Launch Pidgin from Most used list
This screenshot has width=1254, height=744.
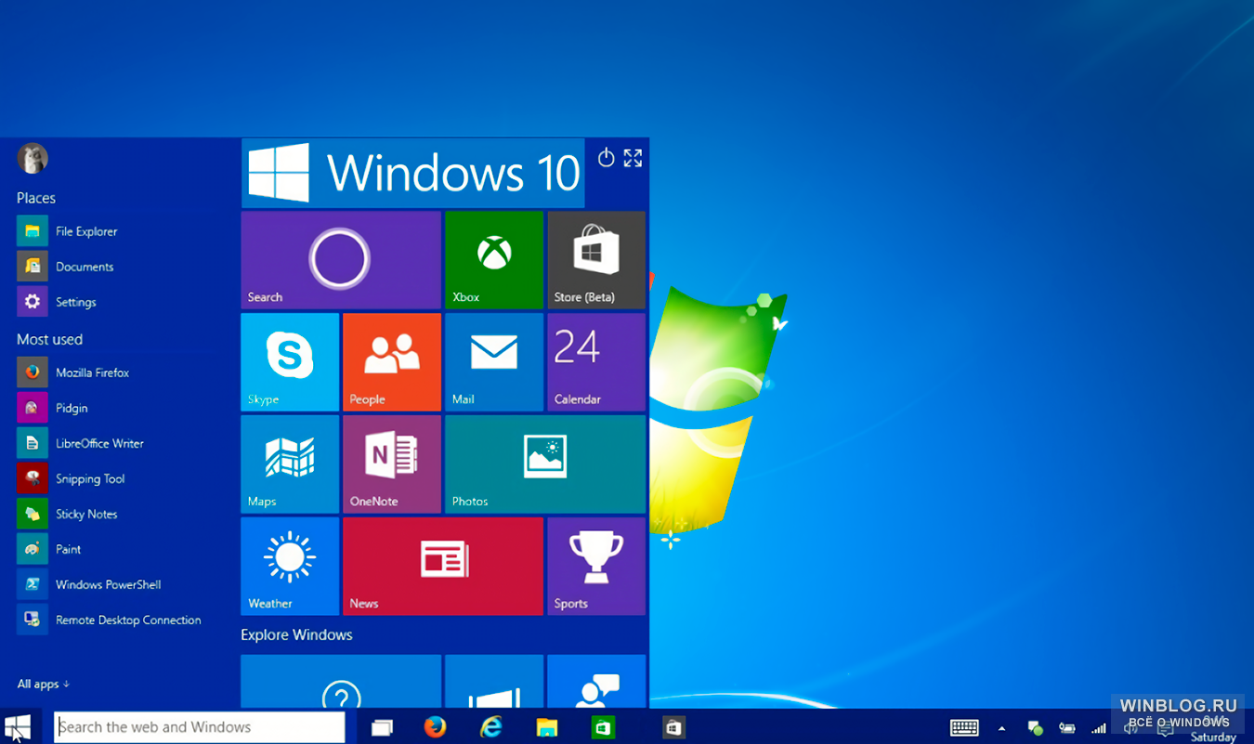53,408
